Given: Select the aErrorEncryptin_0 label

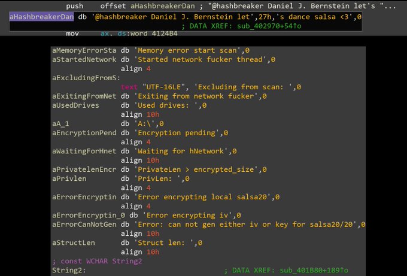Looking at the screenshot, I should click(x=89, y=216).
